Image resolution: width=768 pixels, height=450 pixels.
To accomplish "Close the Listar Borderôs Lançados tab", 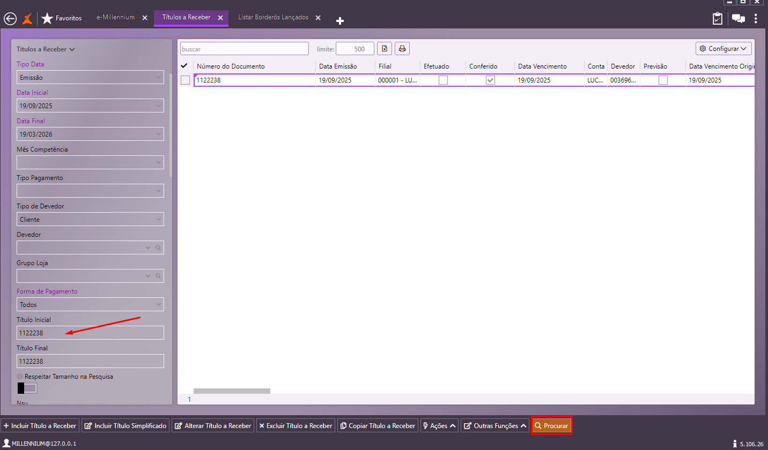I will (318, 18).
